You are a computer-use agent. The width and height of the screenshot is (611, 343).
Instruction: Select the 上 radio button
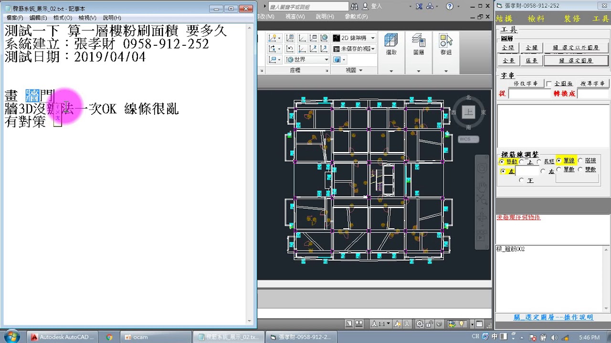(522, 162)
